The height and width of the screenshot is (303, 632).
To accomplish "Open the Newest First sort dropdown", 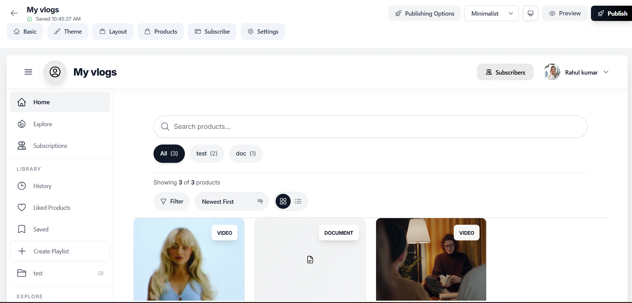I will pyautogui.click(x=232, y=201).
